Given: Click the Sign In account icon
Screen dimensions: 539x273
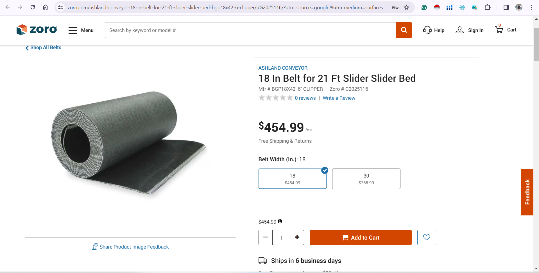Looking at the screenshot, I should coord(459,30).
